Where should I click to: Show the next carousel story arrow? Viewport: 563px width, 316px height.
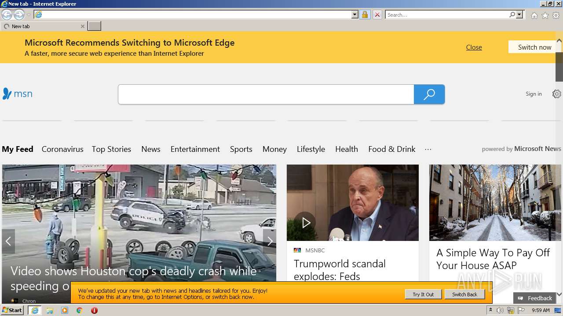[270, 241]
